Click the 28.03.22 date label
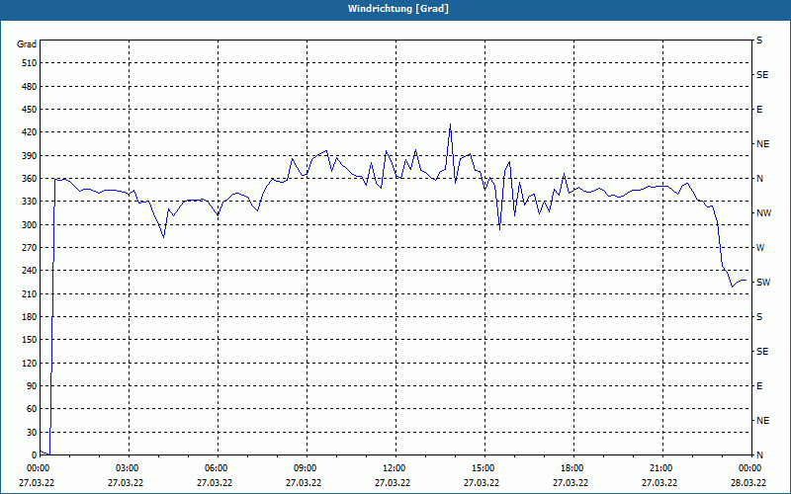791x494 pixels. 748,483
